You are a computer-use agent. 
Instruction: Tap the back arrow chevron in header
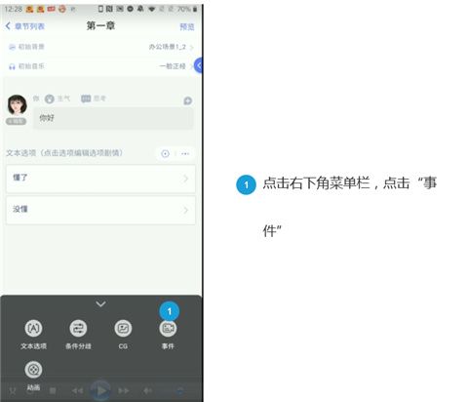tap(8, 26)
